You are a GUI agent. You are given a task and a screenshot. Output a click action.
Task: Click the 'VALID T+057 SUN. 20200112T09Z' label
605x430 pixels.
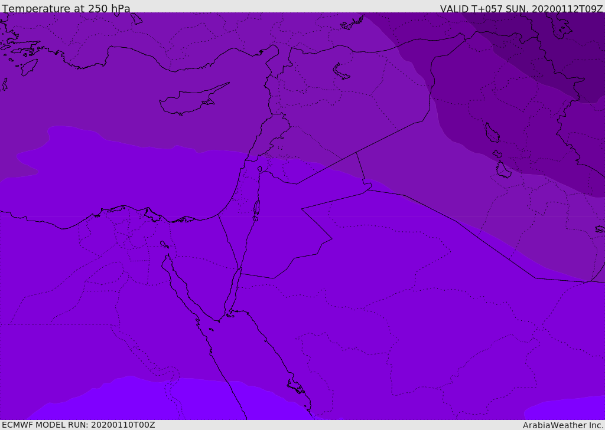point(521,8)
